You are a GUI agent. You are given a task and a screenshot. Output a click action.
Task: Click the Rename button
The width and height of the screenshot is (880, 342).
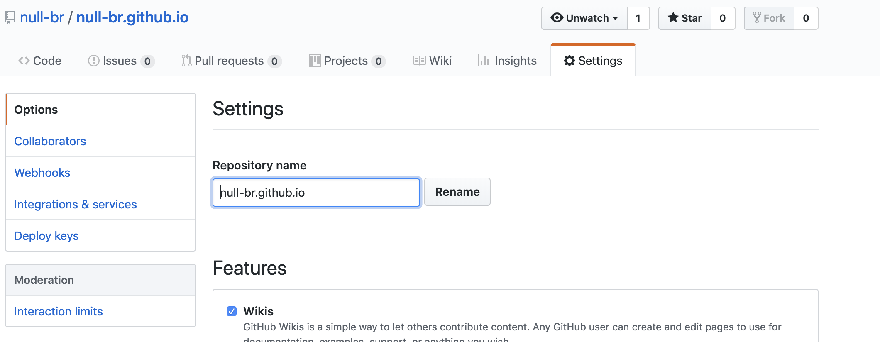click(457, 192)
